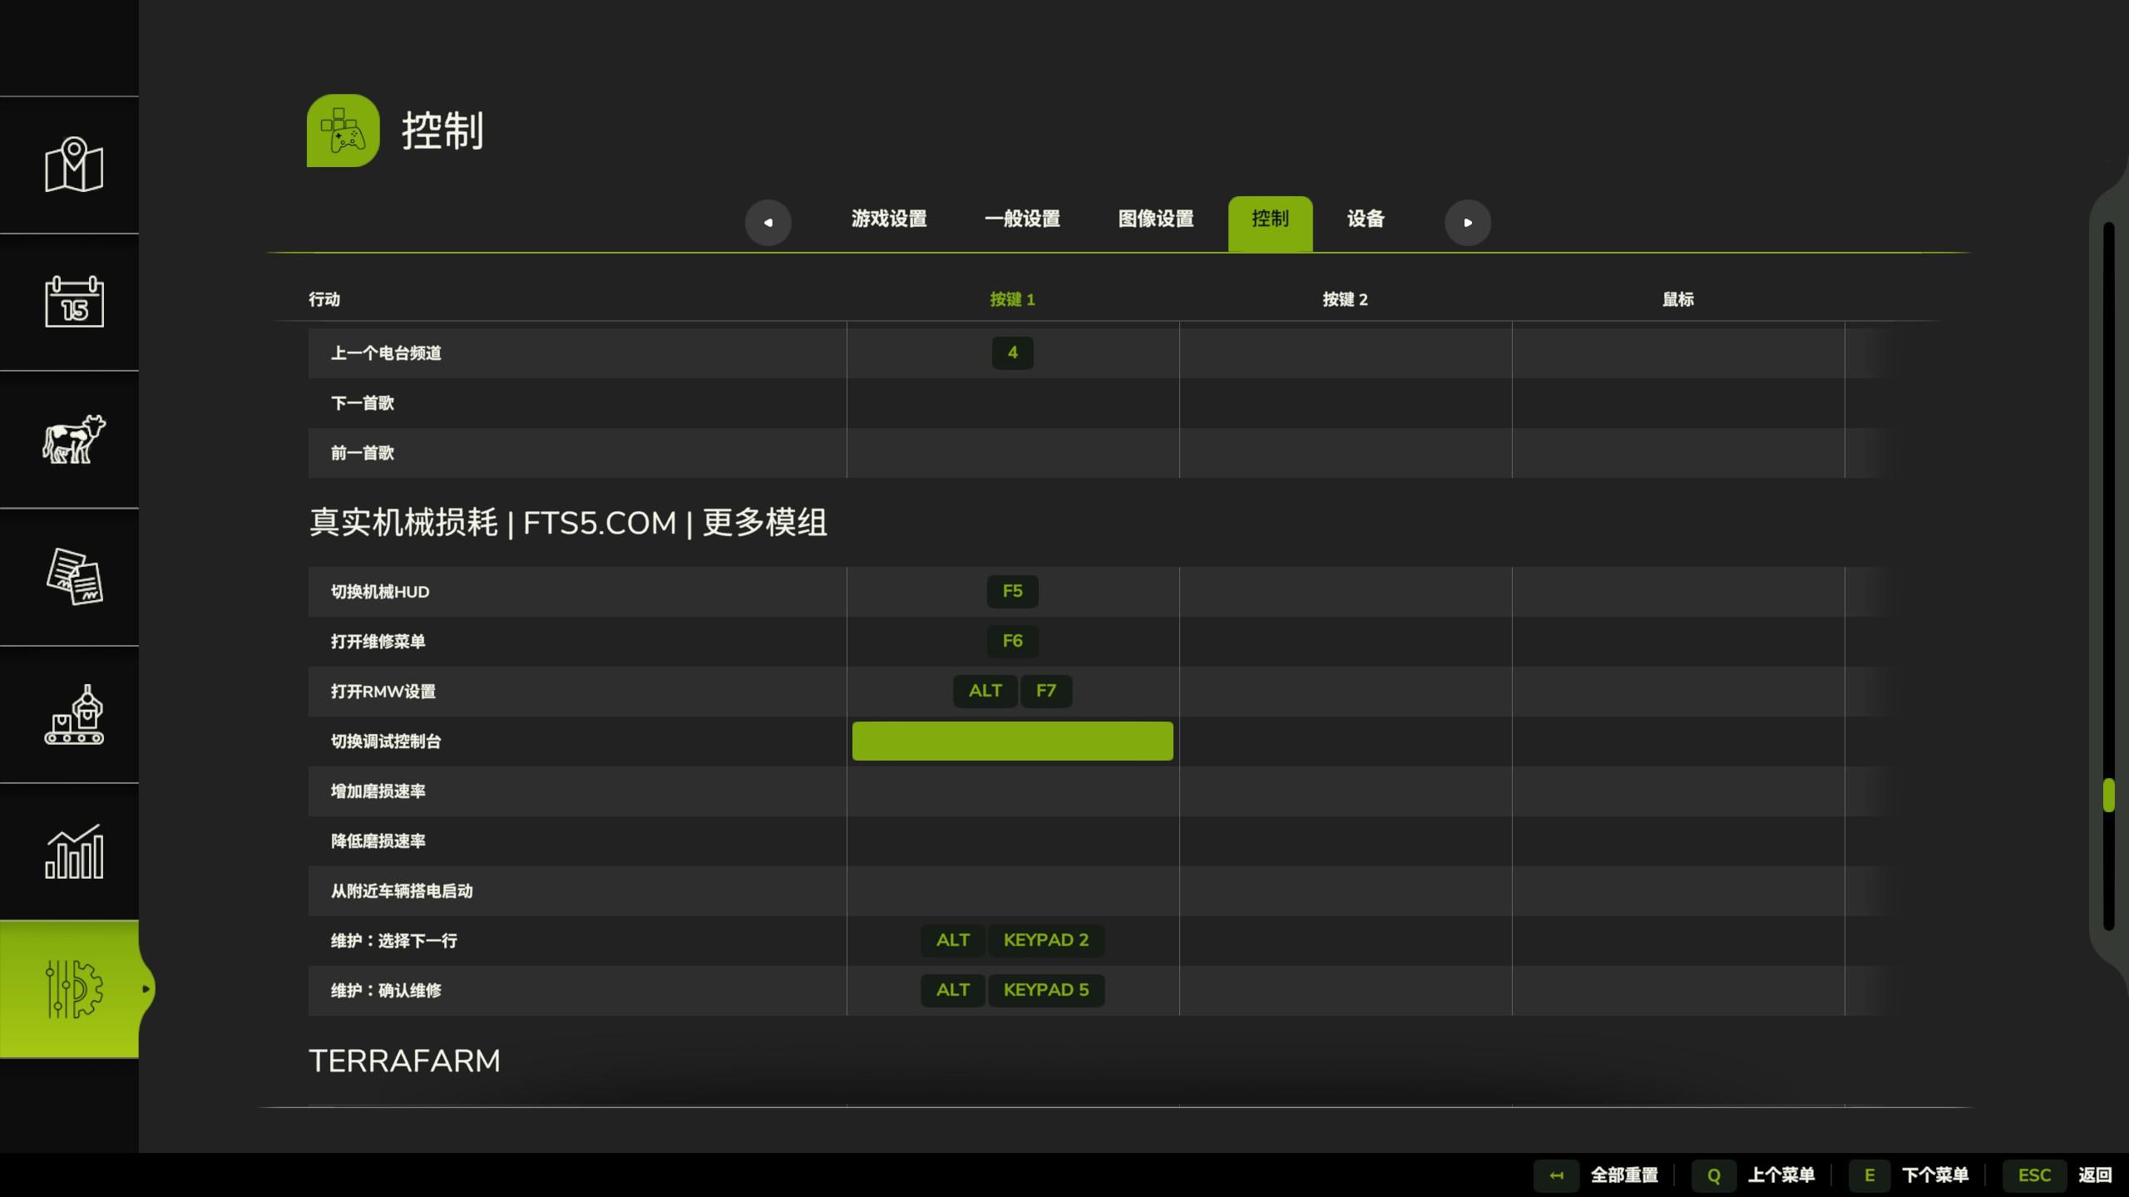Edit the F5 binding for 切换机械HUD
The height and width of the screenshot is (1197, 2129).
(x=1012, y=591)
